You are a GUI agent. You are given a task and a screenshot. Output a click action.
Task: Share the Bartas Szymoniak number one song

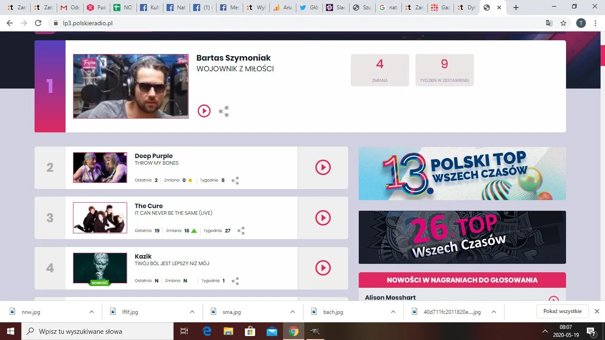(224, 111)
